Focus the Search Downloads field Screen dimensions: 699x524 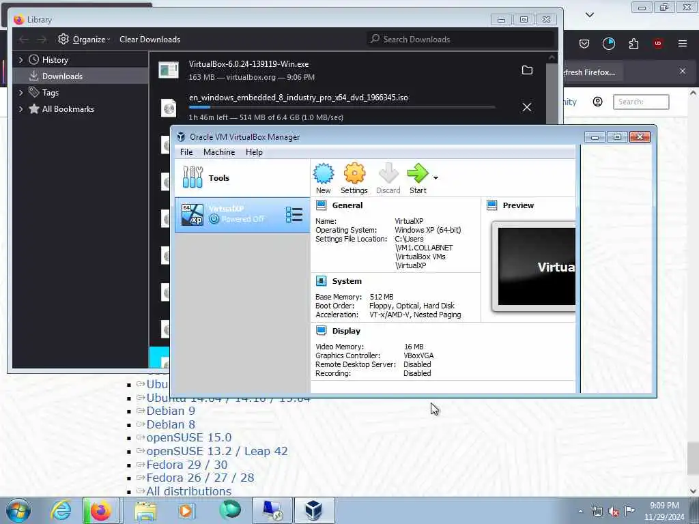pyautogui.click(x=461, y=39)
